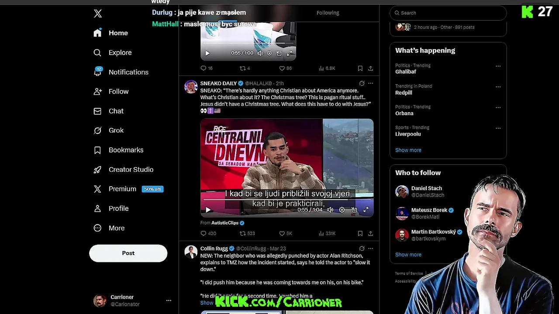Open more options on Collin Rugg post
559x314 pixels.
pos(370,249)
